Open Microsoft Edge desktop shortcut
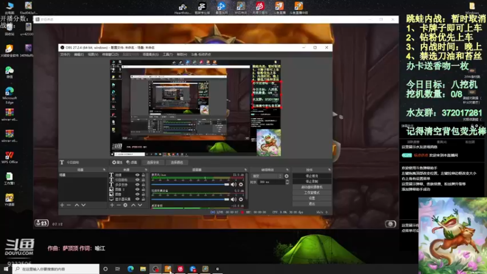The image size is (487, 274). tap(10, 95)
